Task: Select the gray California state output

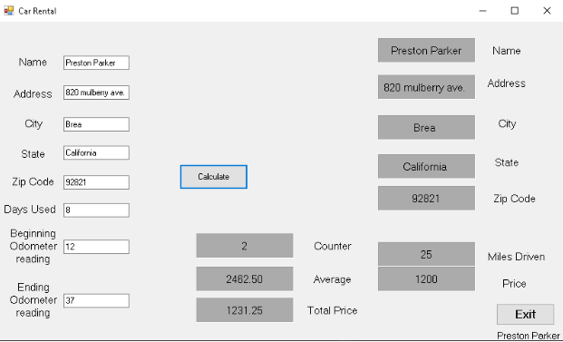Action: [426, 166]
